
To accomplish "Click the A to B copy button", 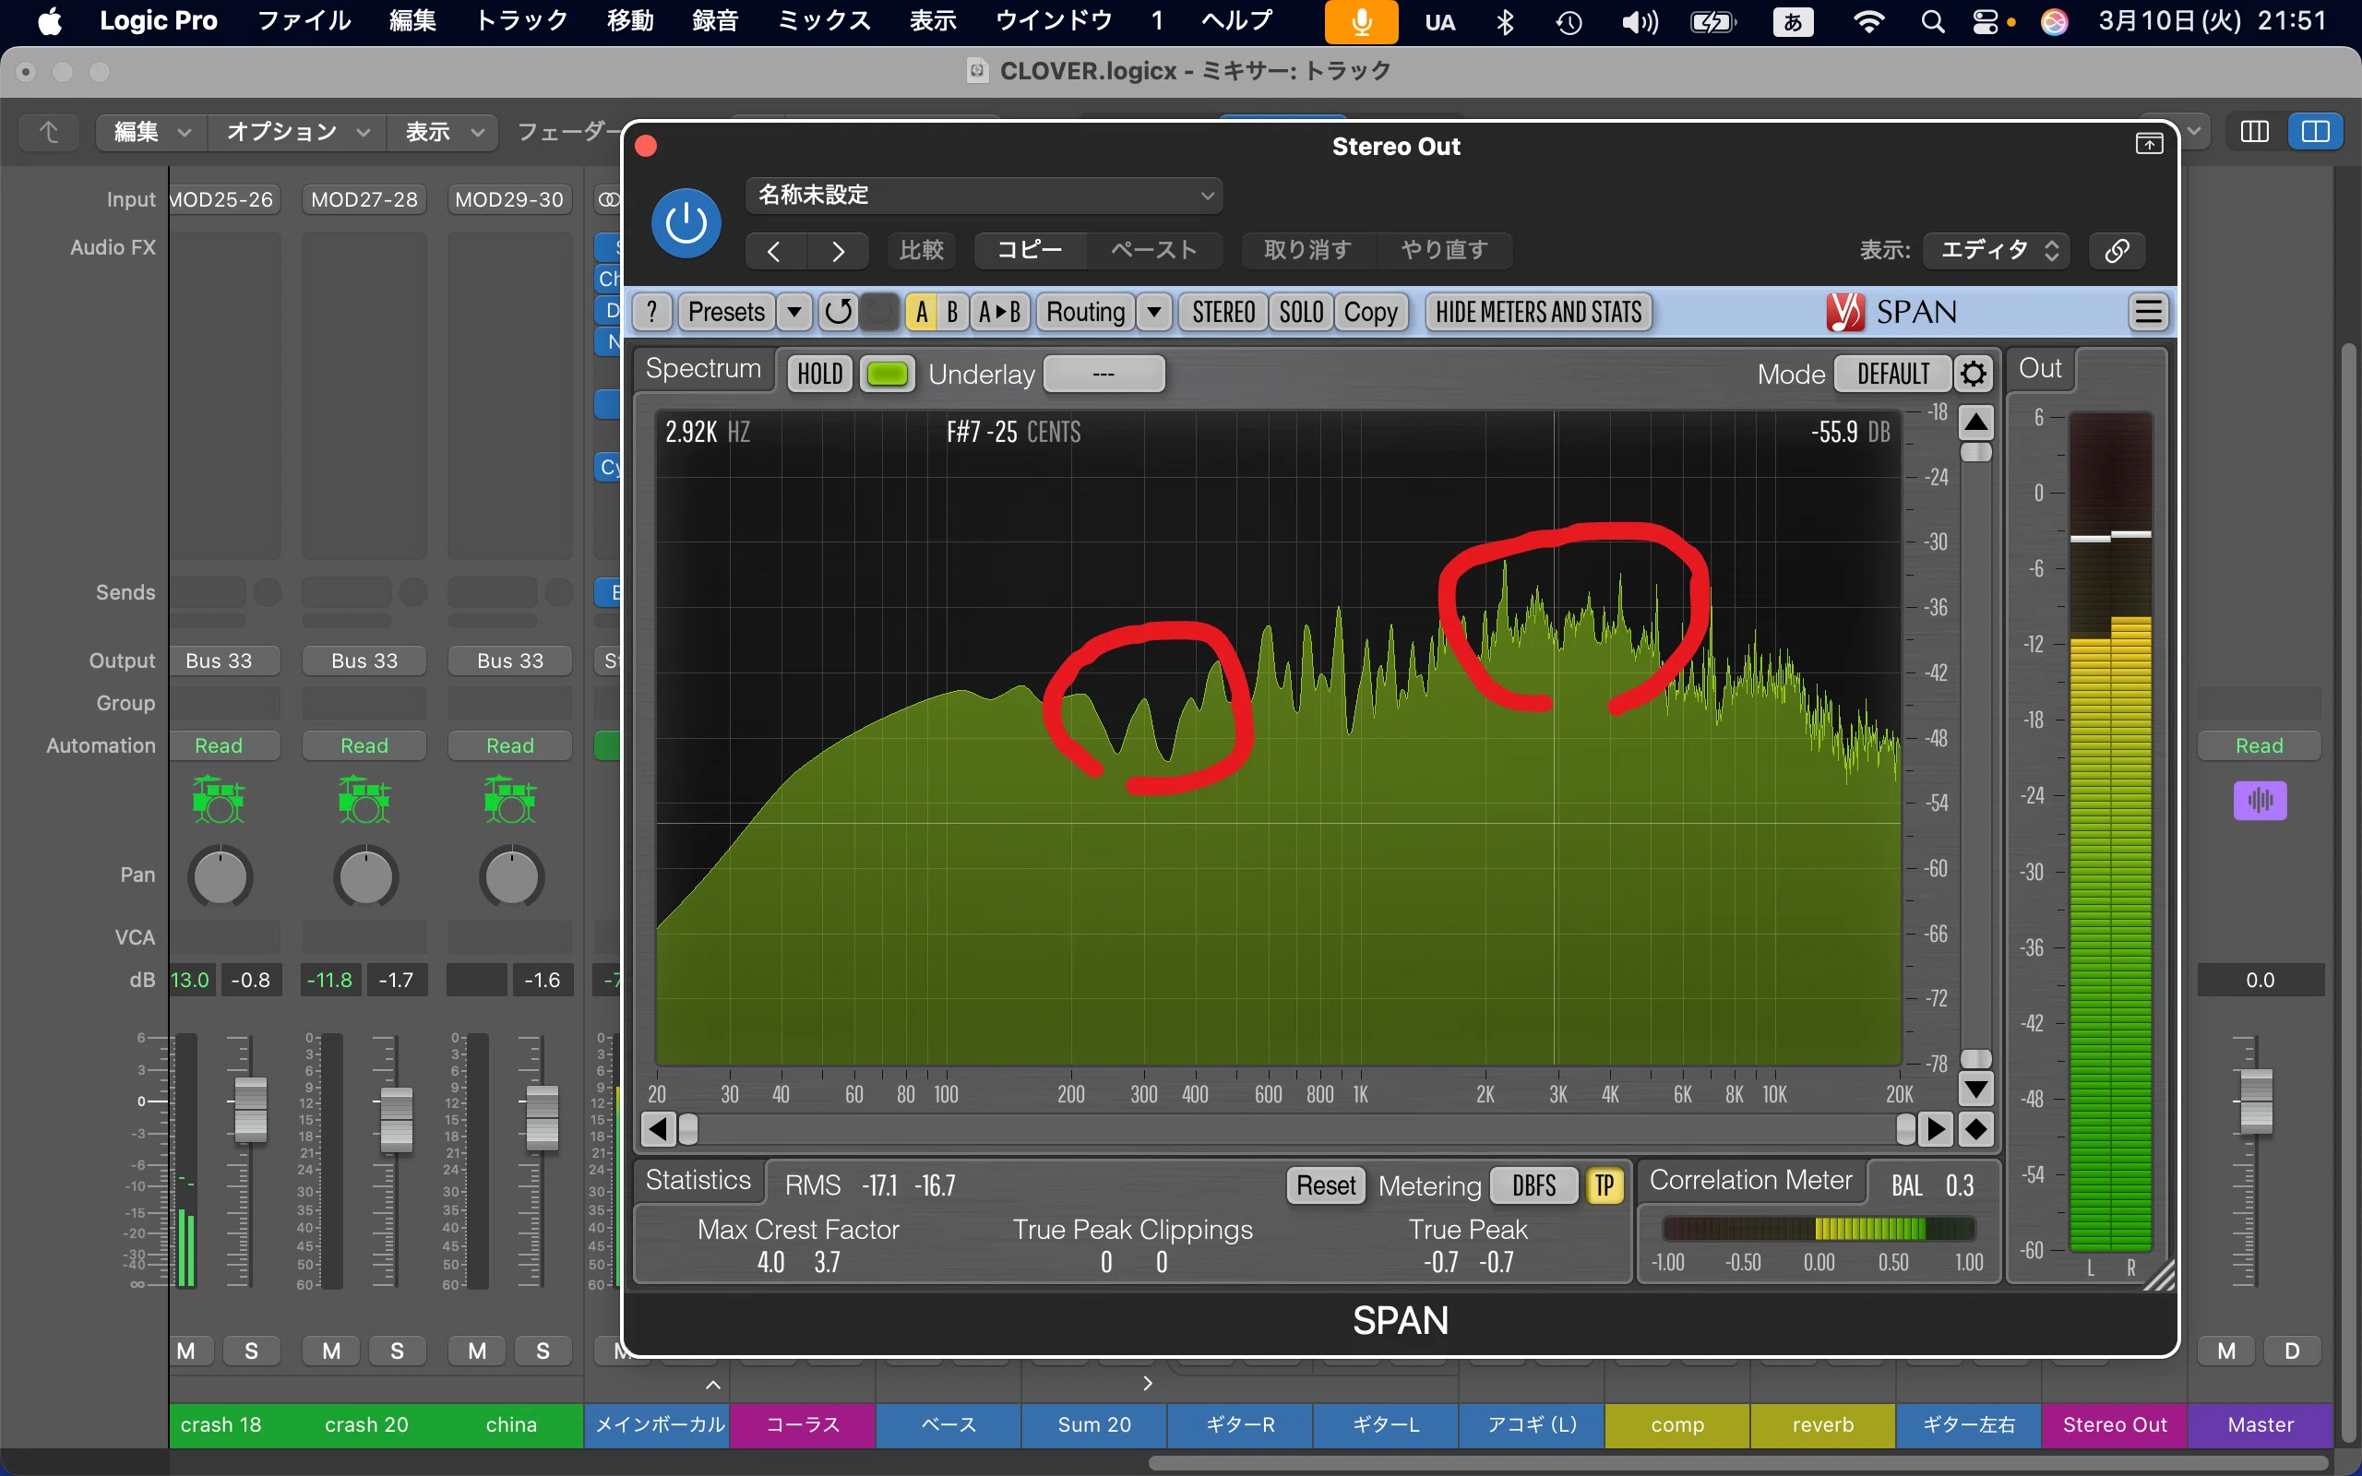I will [999, 313].
